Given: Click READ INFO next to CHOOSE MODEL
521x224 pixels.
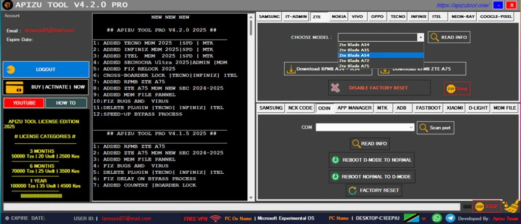Looking at the screenshot, I should (x=449, y=37).
